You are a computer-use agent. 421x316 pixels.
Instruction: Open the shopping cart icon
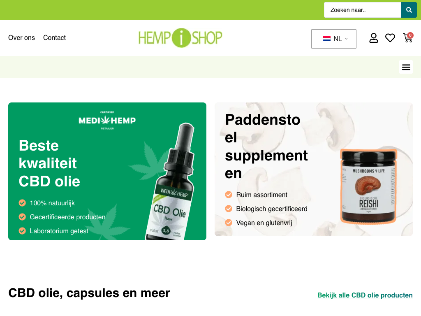[x=408, y=38]
